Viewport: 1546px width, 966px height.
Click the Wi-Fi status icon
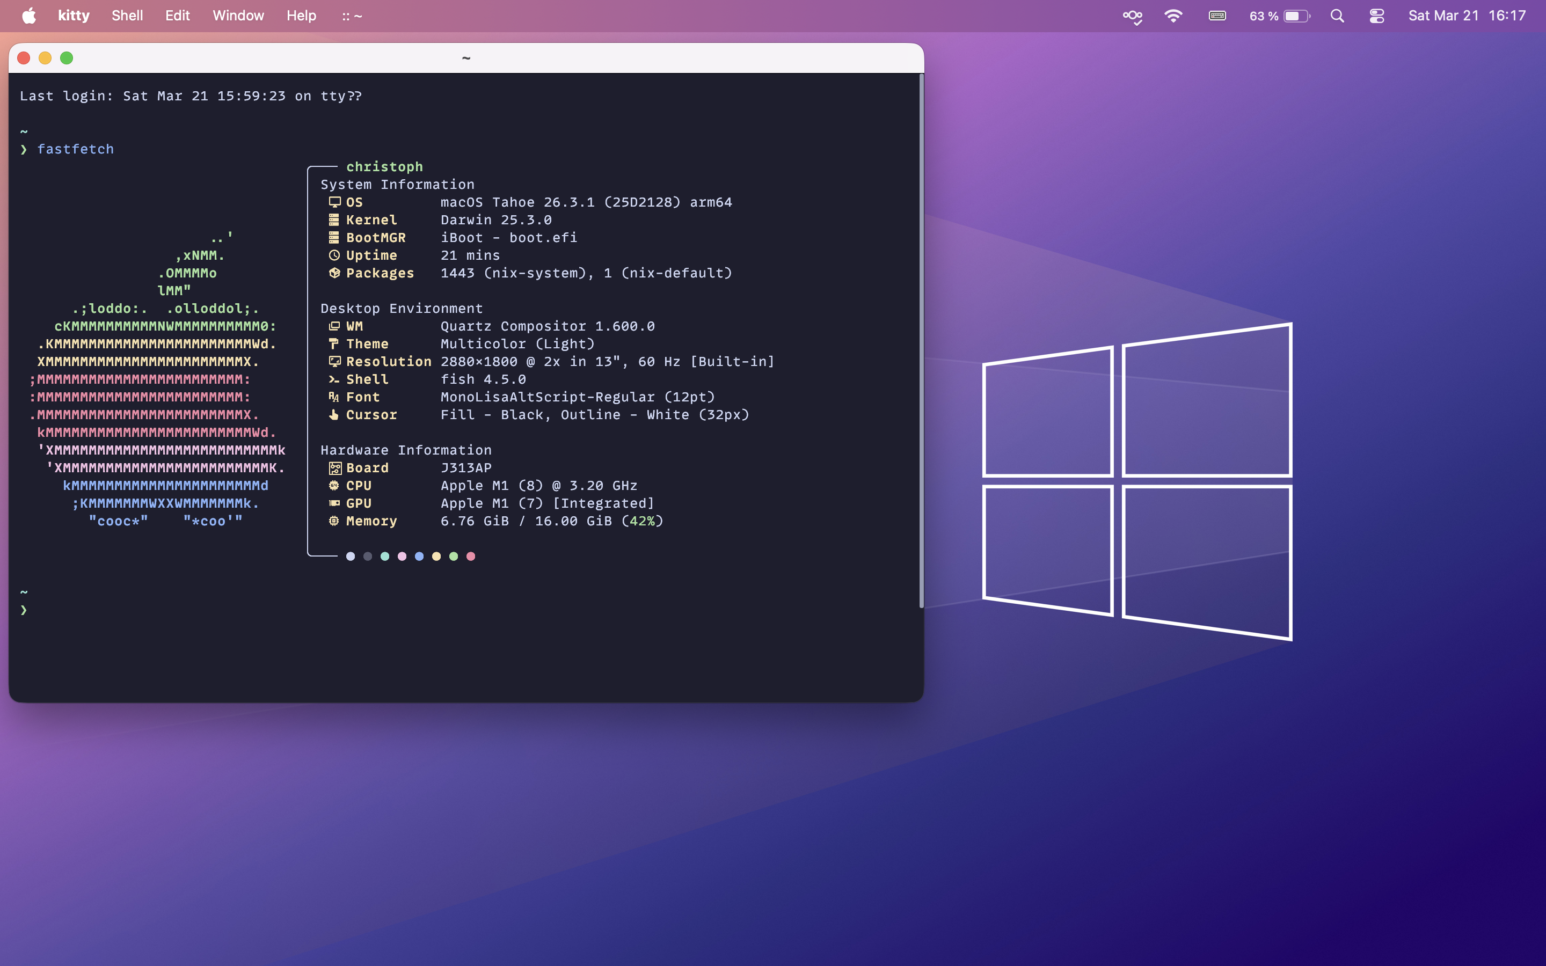tap(1173, 16)
